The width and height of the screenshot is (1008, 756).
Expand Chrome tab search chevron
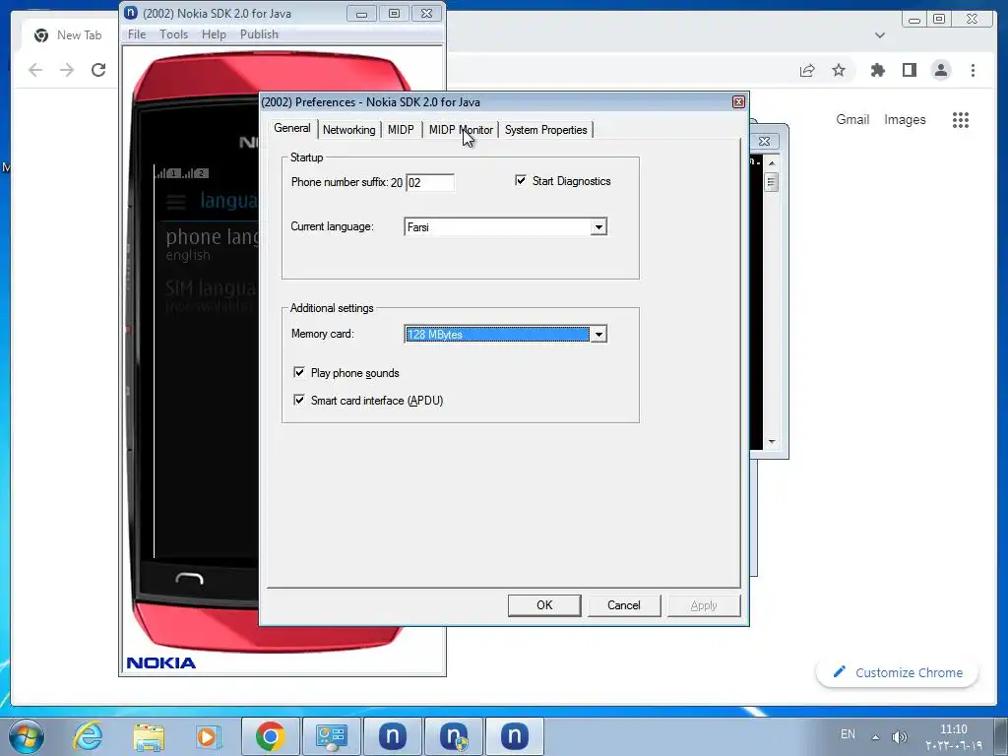pyautogui.click(x=880, y=35)
